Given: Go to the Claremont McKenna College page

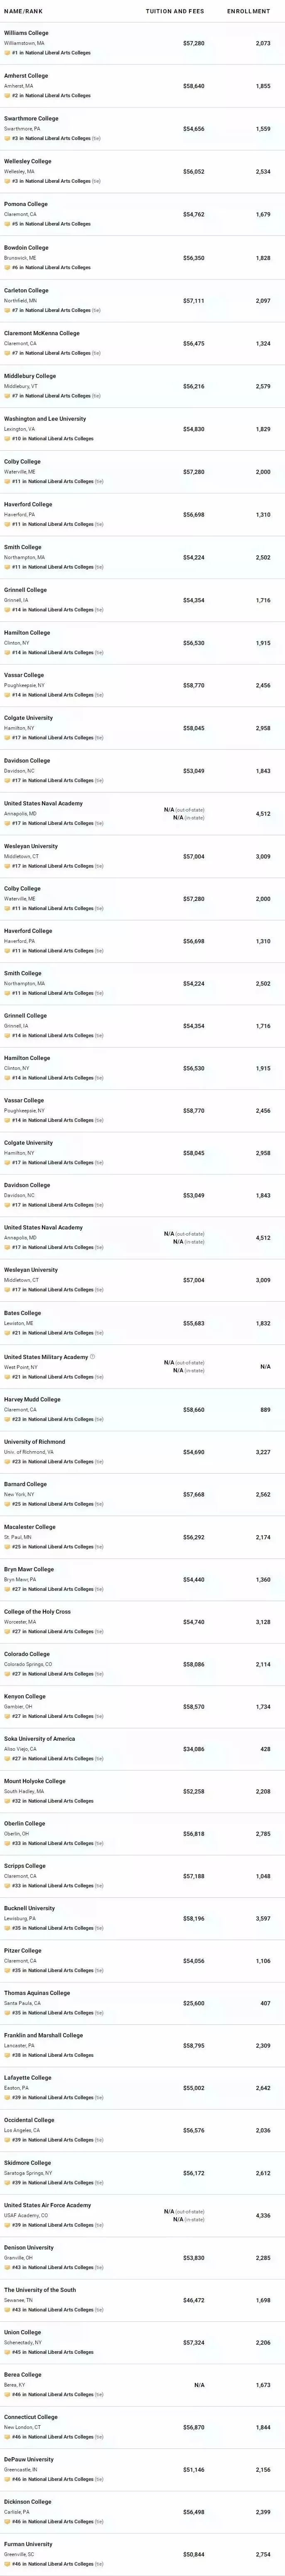Looking at the screenshot, I should coord(42,333).
